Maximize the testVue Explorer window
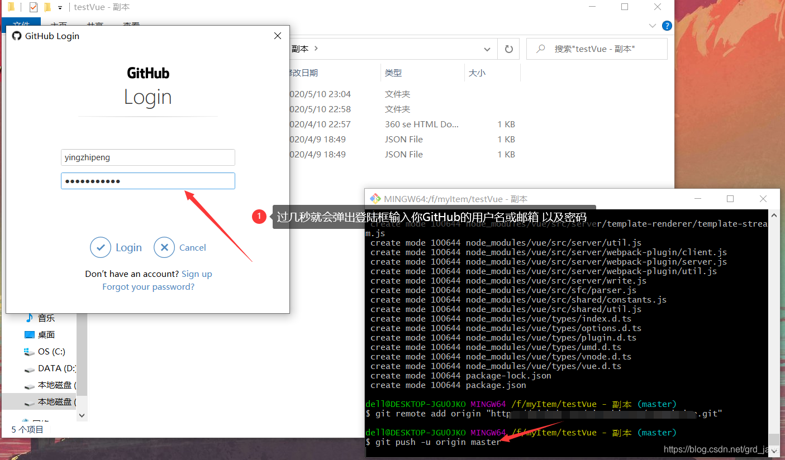The width and height of the screenshot is (785, 460). 625,7
